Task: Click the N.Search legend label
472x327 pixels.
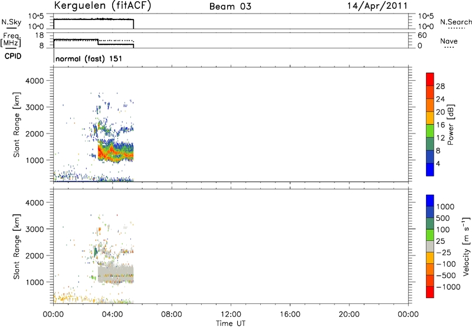Action: [x=455, y=22]
